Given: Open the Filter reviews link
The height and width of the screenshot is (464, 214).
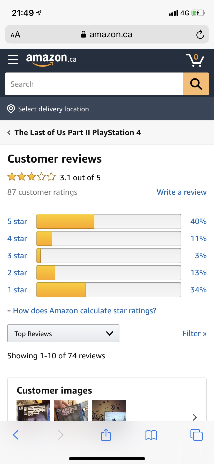Looking at the screenshot, I should tap(194, 334).
